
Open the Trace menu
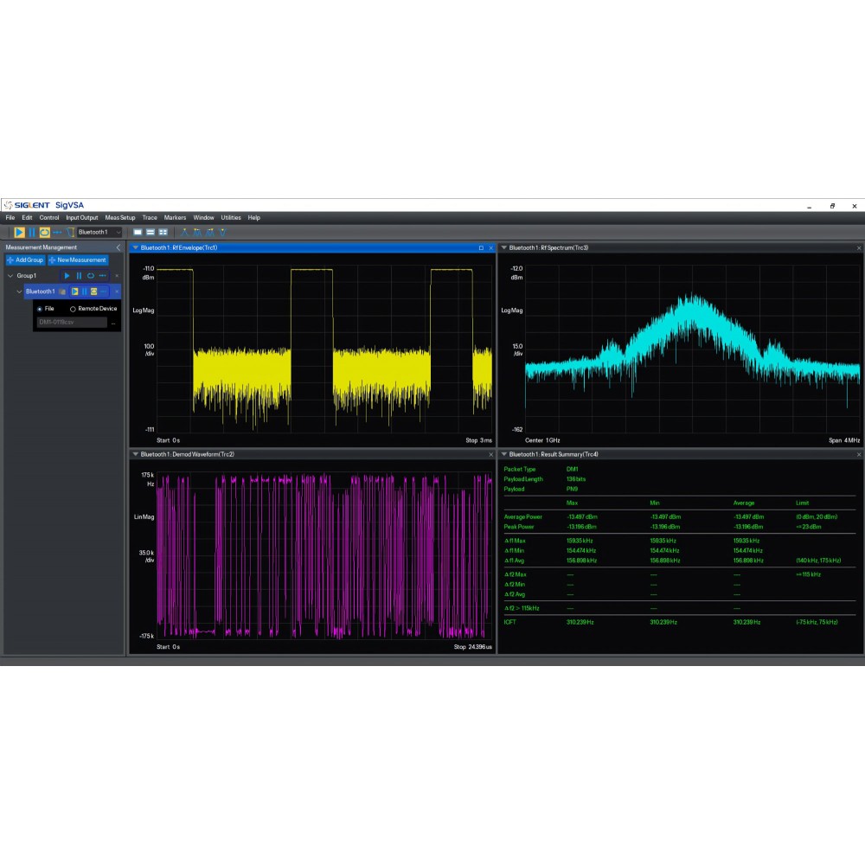(x=150, y=218)
